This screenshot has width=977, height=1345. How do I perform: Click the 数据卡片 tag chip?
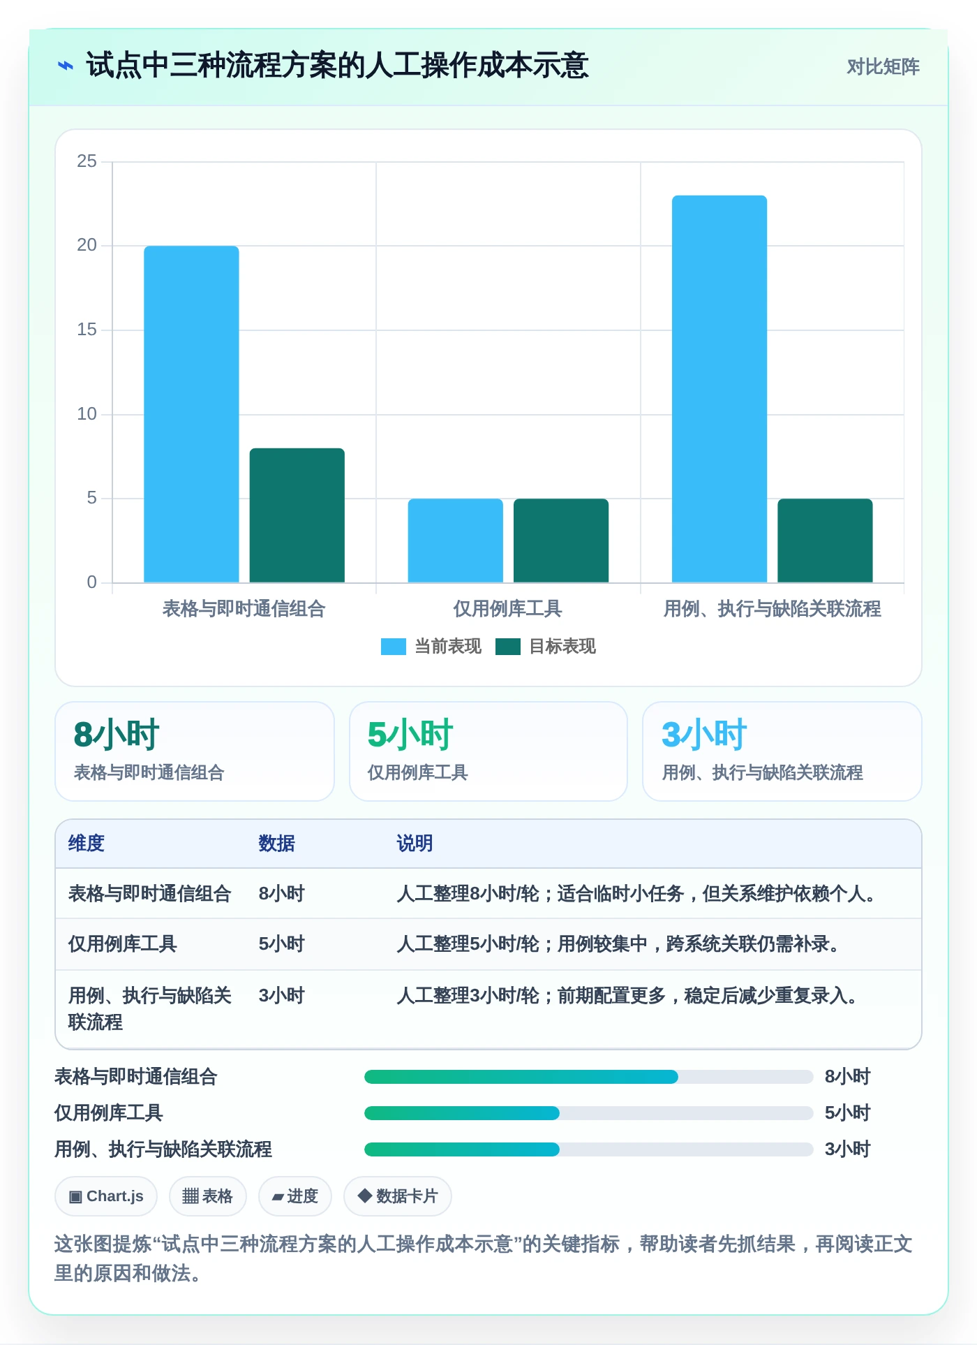click(x=398, y=1196)
